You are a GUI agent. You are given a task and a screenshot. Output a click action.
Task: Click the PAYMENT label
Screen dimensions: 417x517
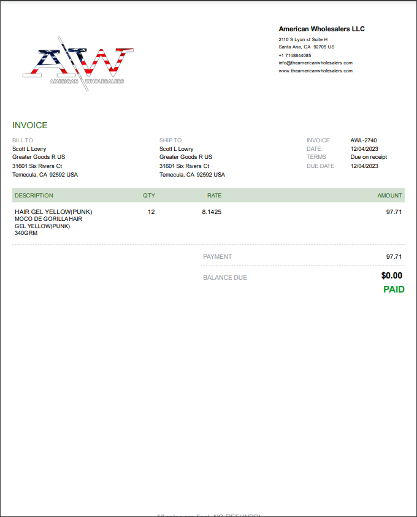click(x=217, y=256)
